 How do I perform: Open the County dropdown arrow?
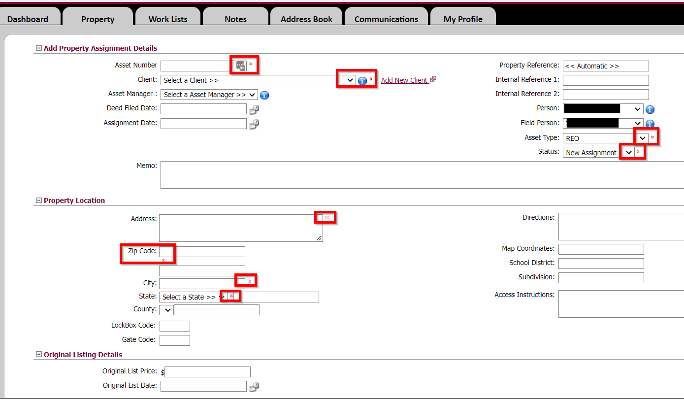tap(167, 310)
